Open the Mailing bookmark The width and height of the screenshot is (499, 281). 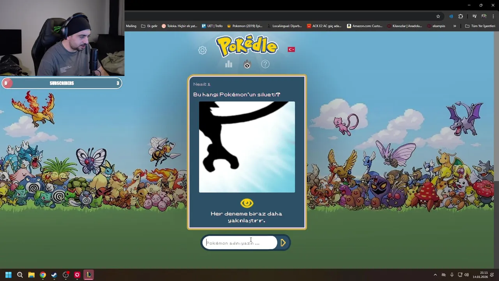click(x=131, y=26)
